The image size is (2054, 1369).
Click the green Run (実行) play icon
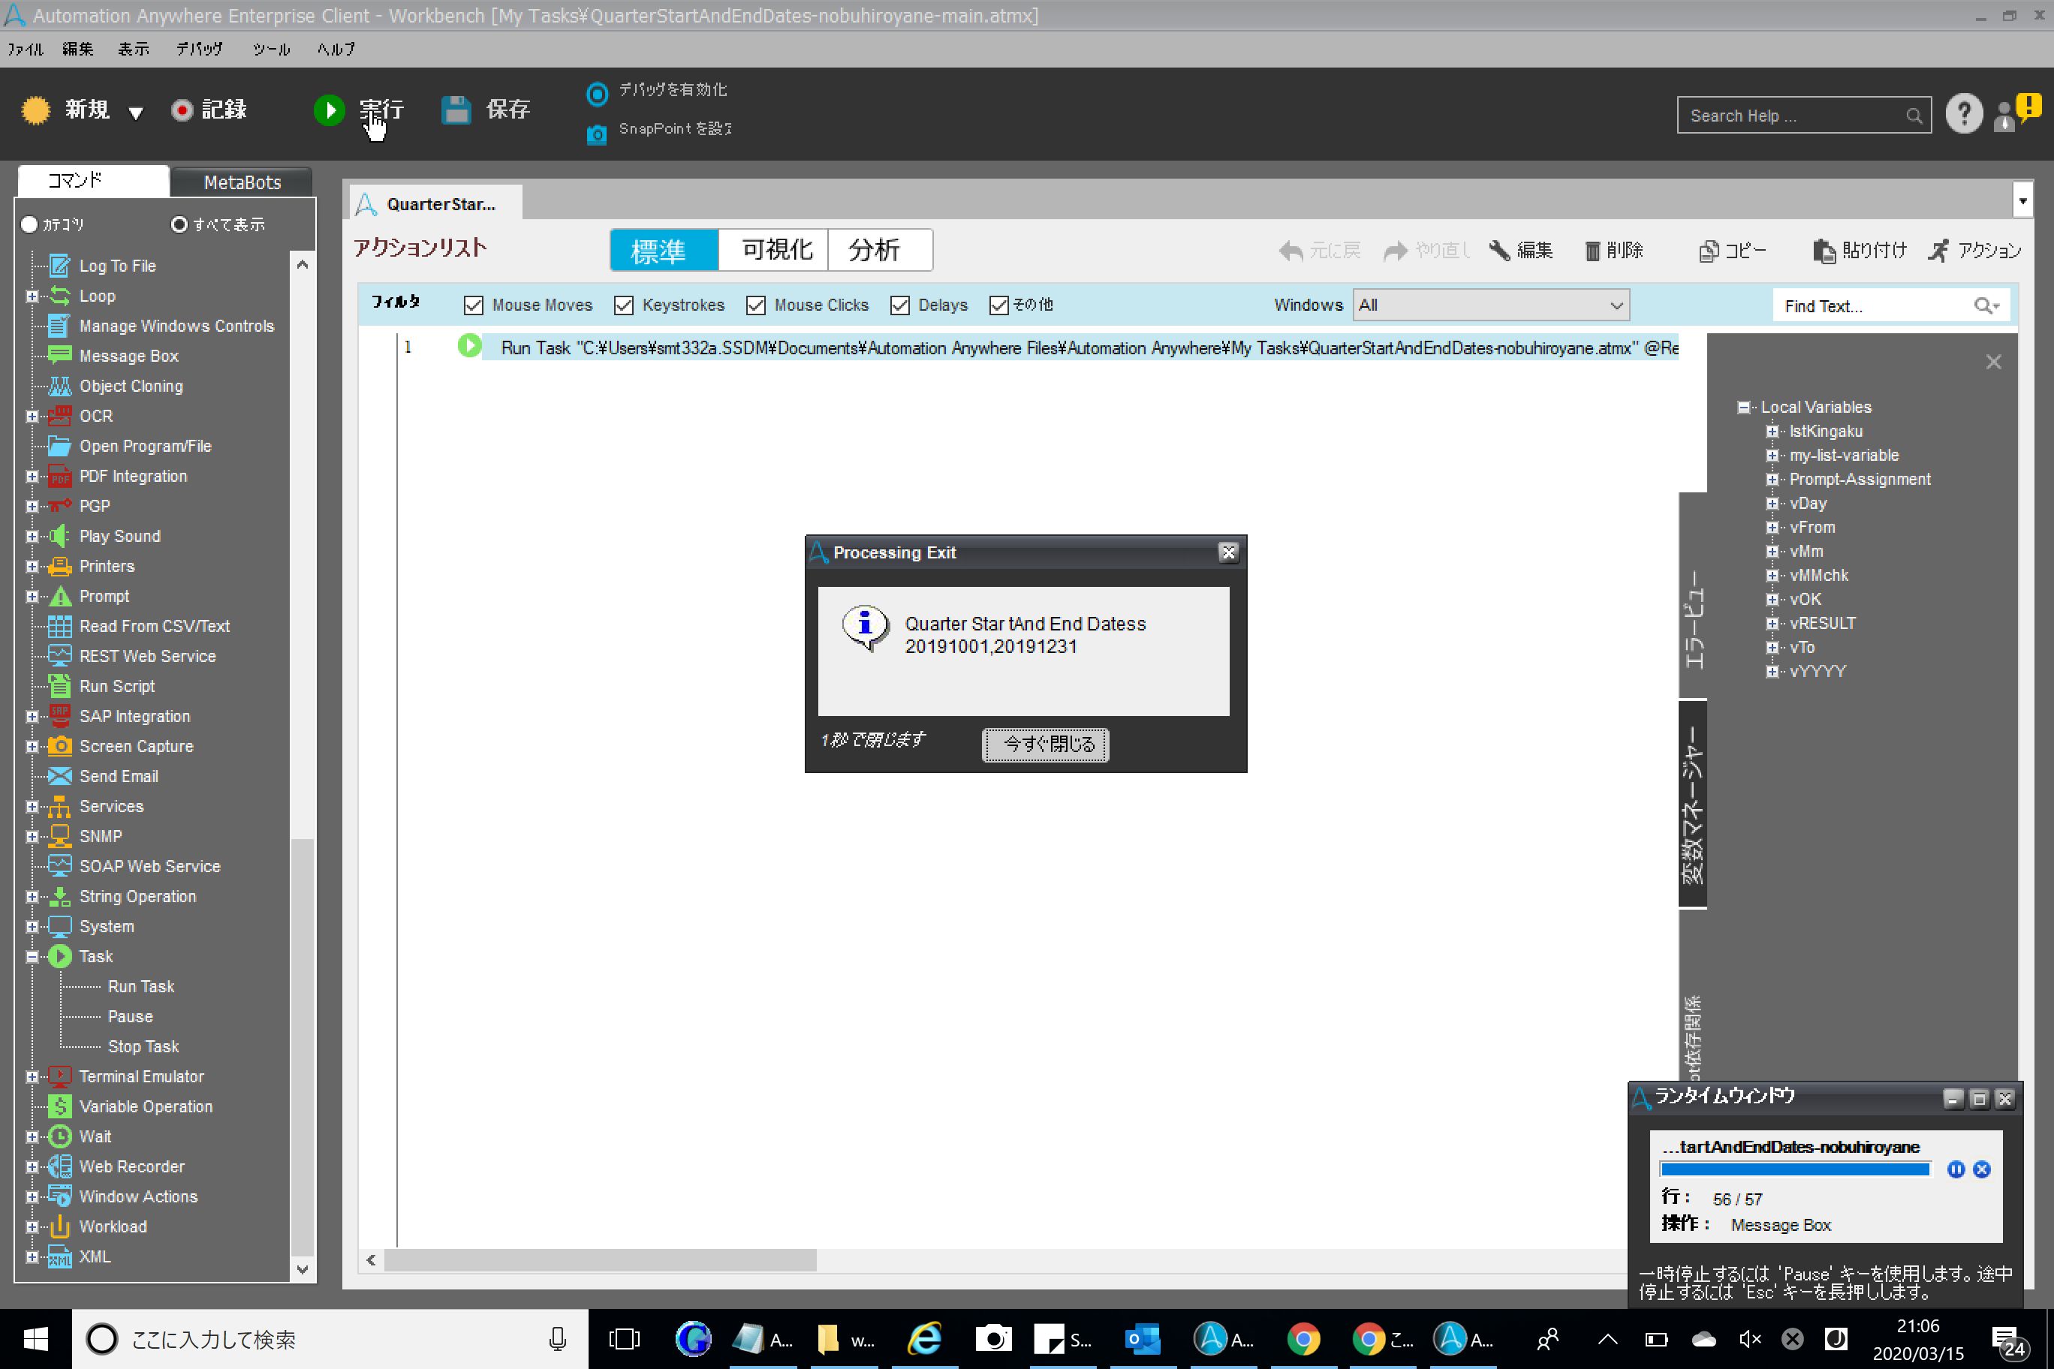pos(330,110)
